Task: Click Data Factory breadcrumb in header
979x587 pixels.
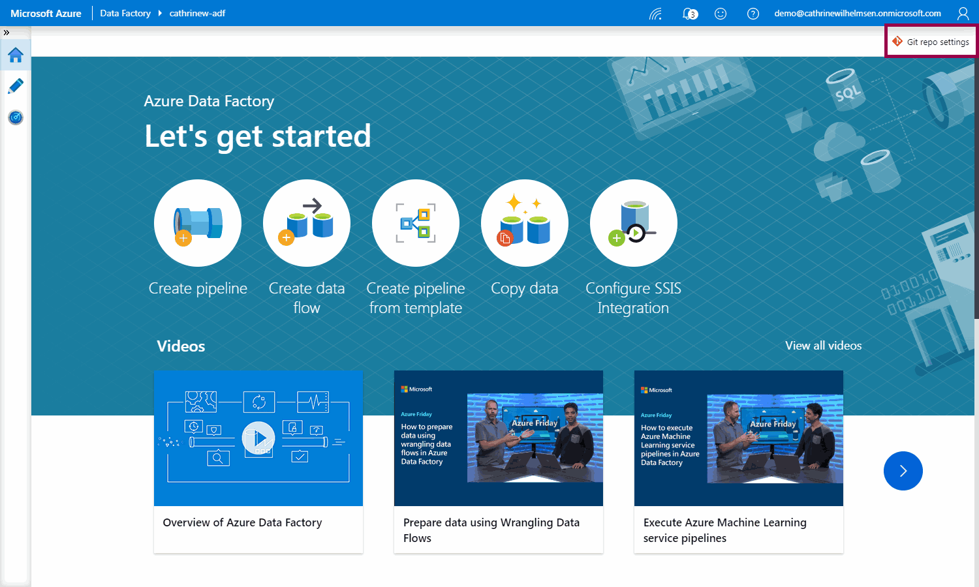Action: pos(125,14)
